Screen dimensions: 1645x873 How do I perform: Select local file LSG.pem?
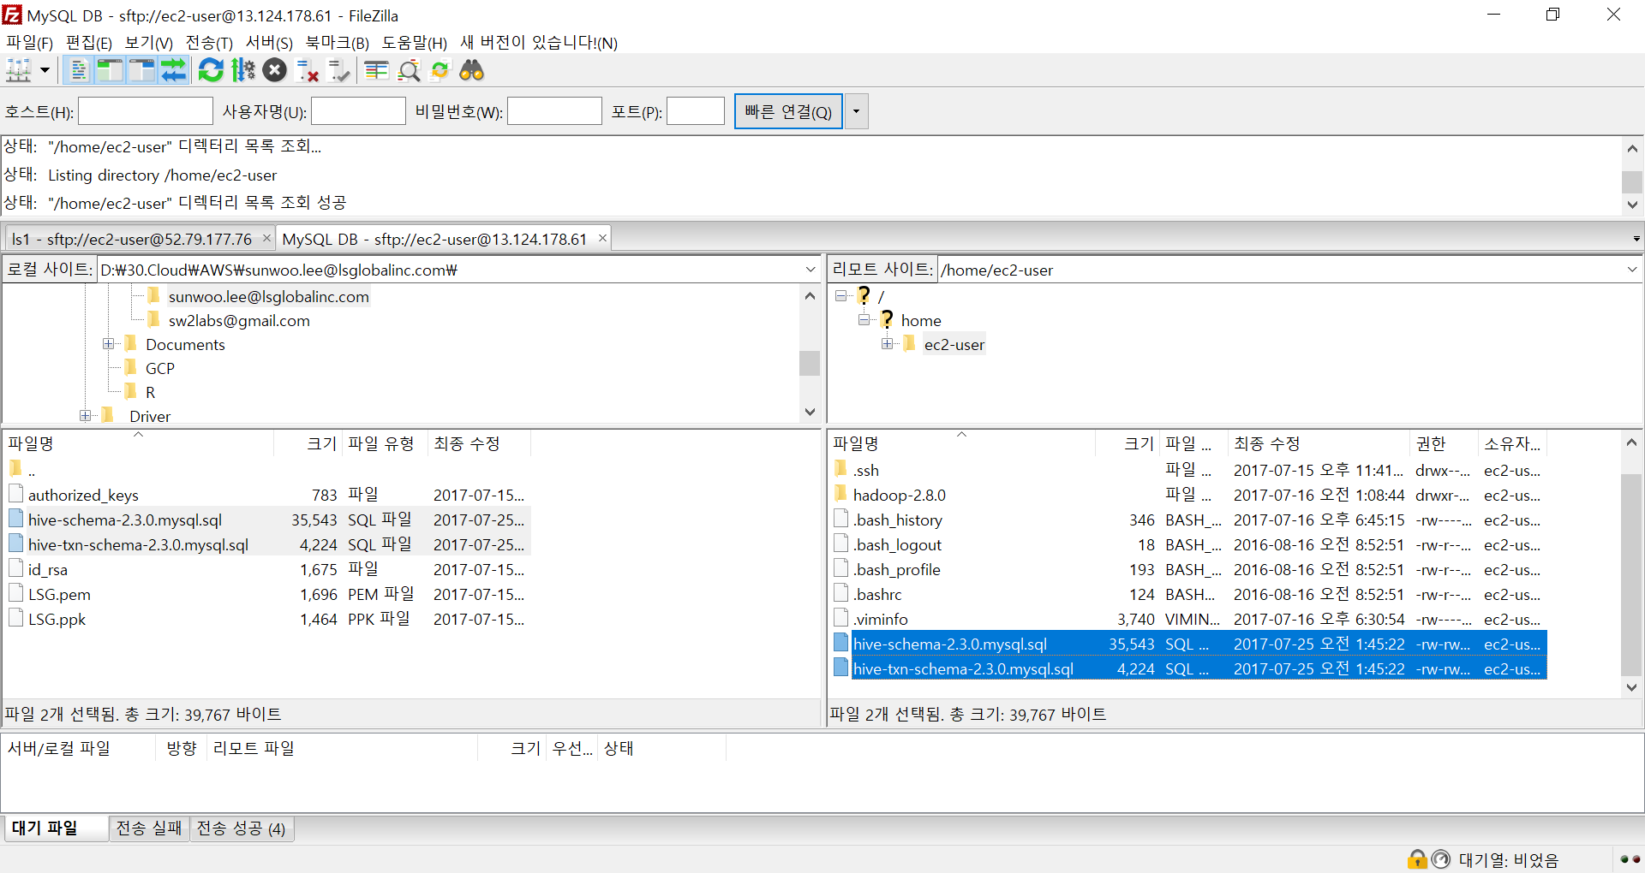coord(59,595)
